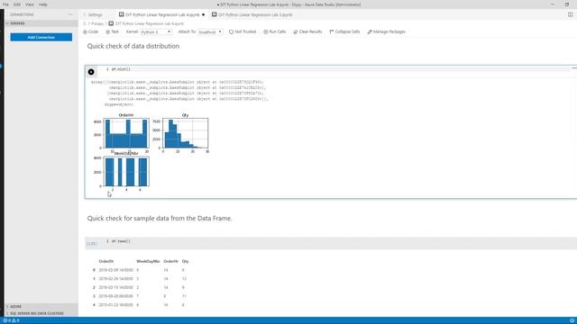The height and width of the screenshot is (324, 577).
Task: Toggle the Not Trusted notebook state
Action: pyautogui.click(x=243, y=32)
